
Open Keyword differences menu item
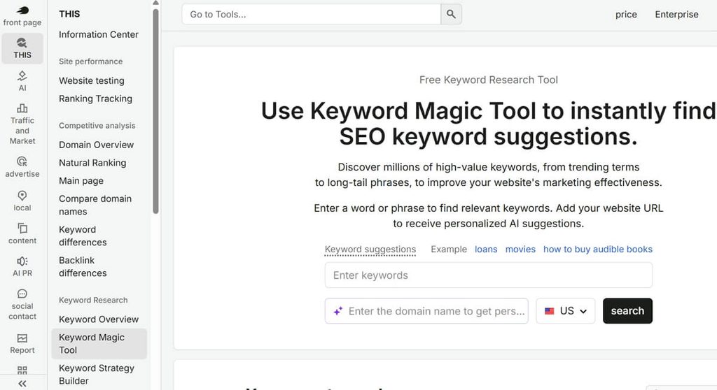coord(83,236)
